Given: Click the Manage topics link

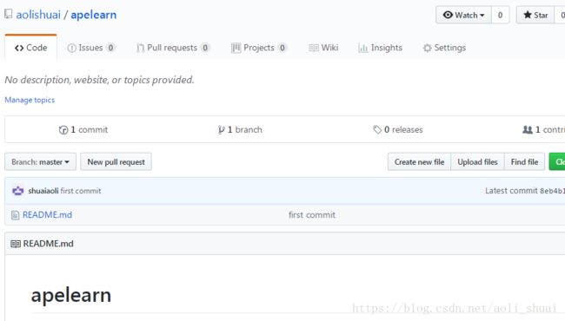Looking at the screenshot, I should click(30, 100).
